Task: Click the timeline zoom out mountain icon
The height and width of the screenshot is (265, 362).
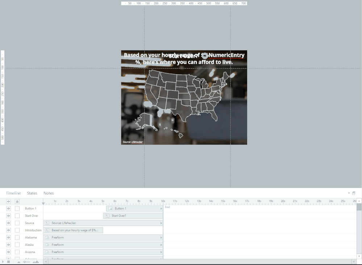Action: click(19, 262)
